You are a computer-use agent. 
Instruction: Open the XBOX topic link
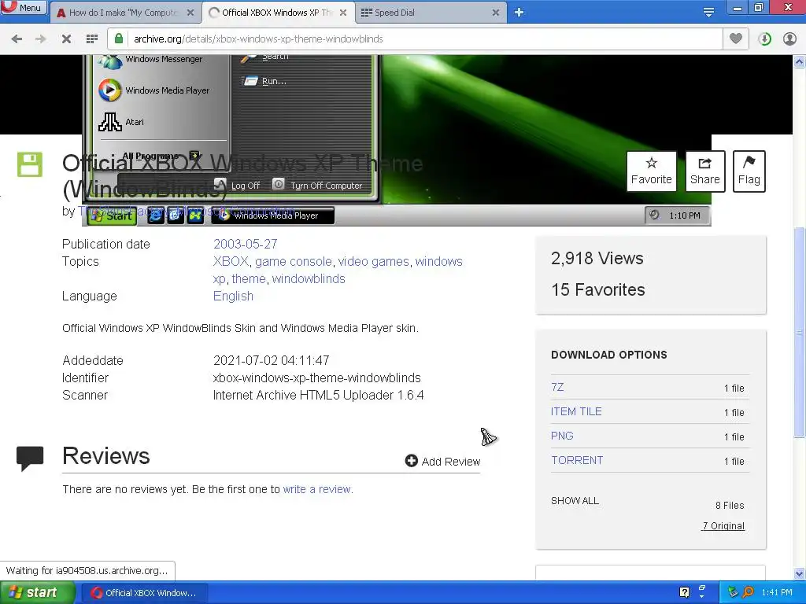(231, 261)
